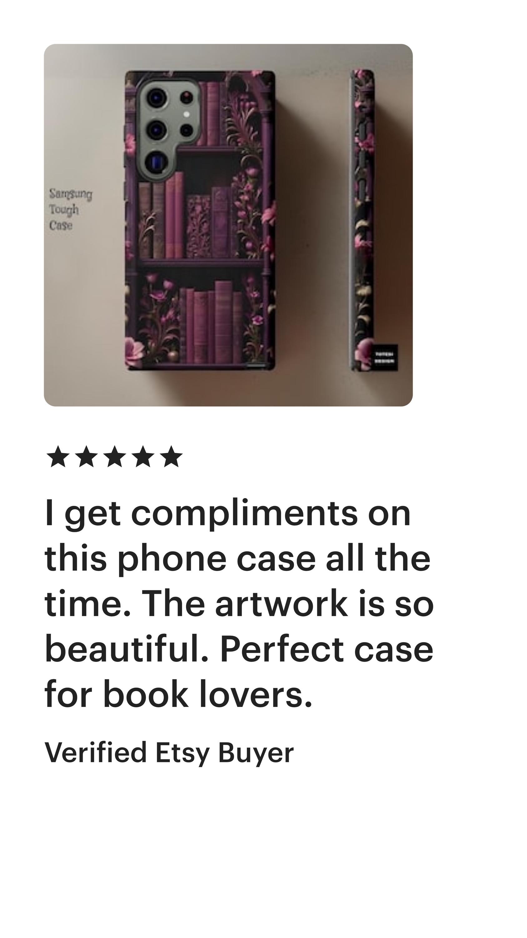Click the 'Perfect case for book lovers' line

[239, 672]
